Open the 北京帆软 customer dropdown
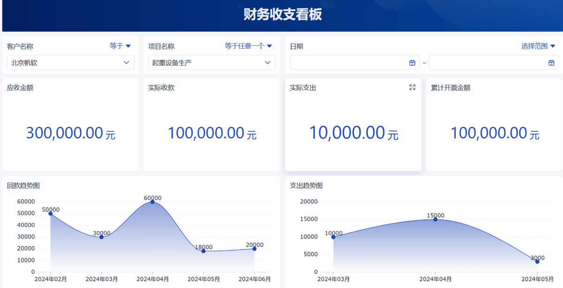The image size is (563, 288). click(x=70, y=62)
